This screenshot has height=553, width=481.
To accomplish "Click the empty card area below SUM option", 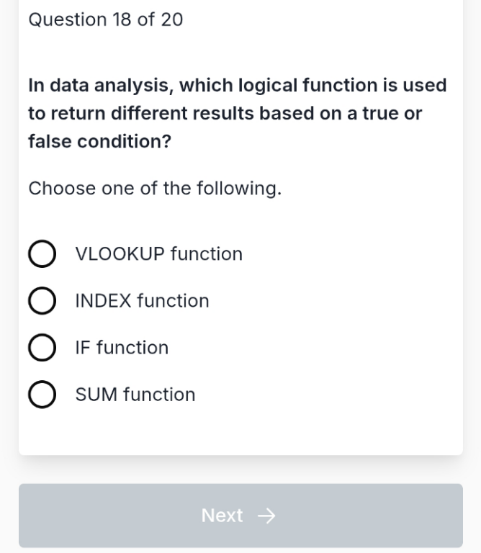I will coord(240,432).
